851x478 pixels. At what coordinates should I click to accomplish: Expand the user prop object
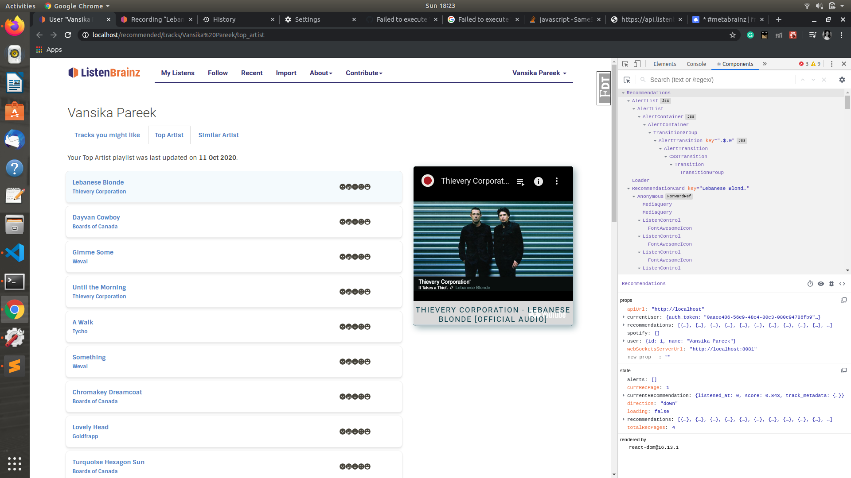point(624,341)
